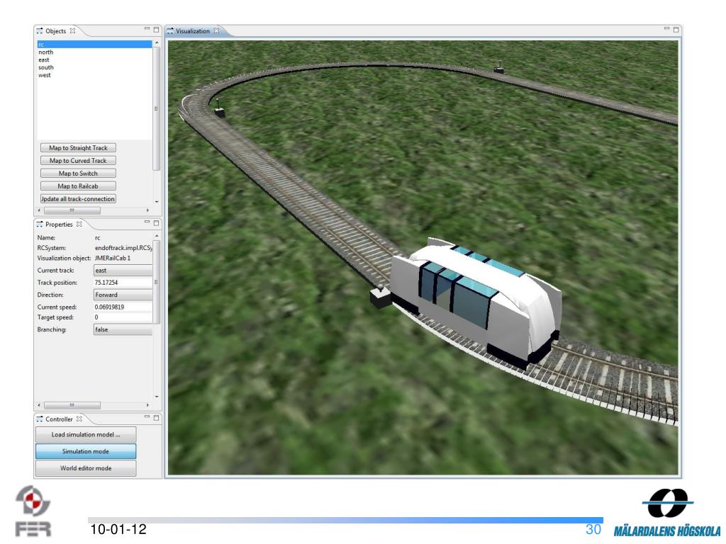
Task: Select the Properties panel tab
Action: point(59,225)
